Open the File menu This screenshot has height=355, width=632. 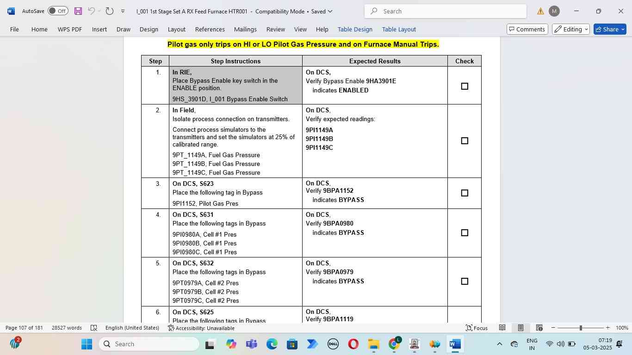coord(14,29)
